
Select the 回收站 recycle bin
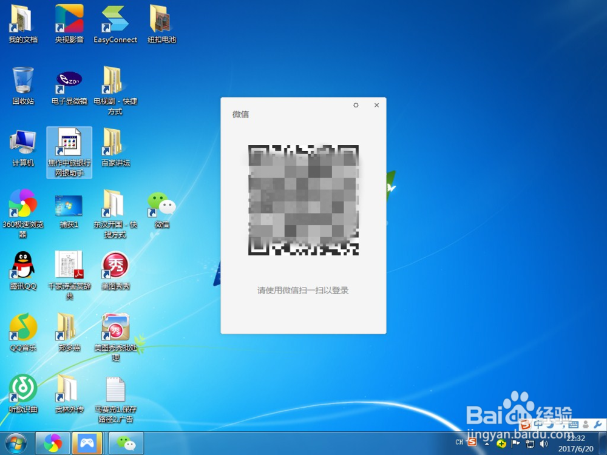click(23, 86)
